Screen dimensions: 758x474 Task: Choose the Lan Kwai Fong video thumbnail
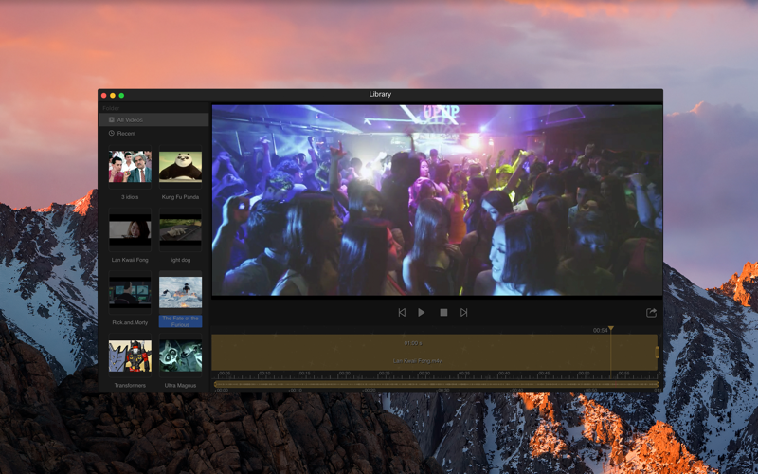pyautogui.click(x=130, y=229)
